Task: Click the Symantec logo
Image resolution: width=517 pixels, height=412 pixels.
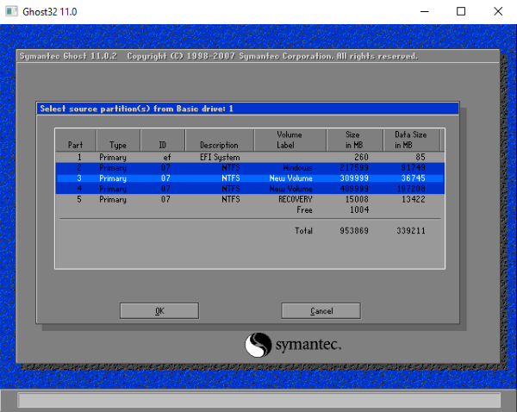Action: pos(293,345)
